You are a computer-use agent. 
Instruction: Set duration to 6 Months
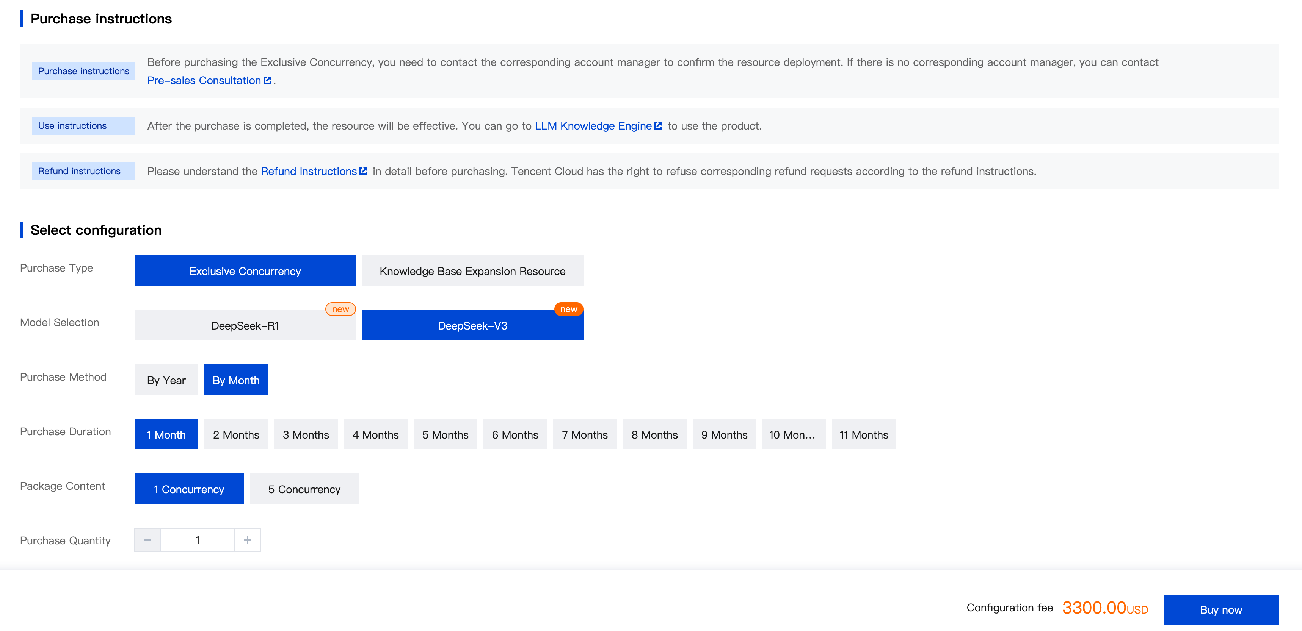click(515, 435)
